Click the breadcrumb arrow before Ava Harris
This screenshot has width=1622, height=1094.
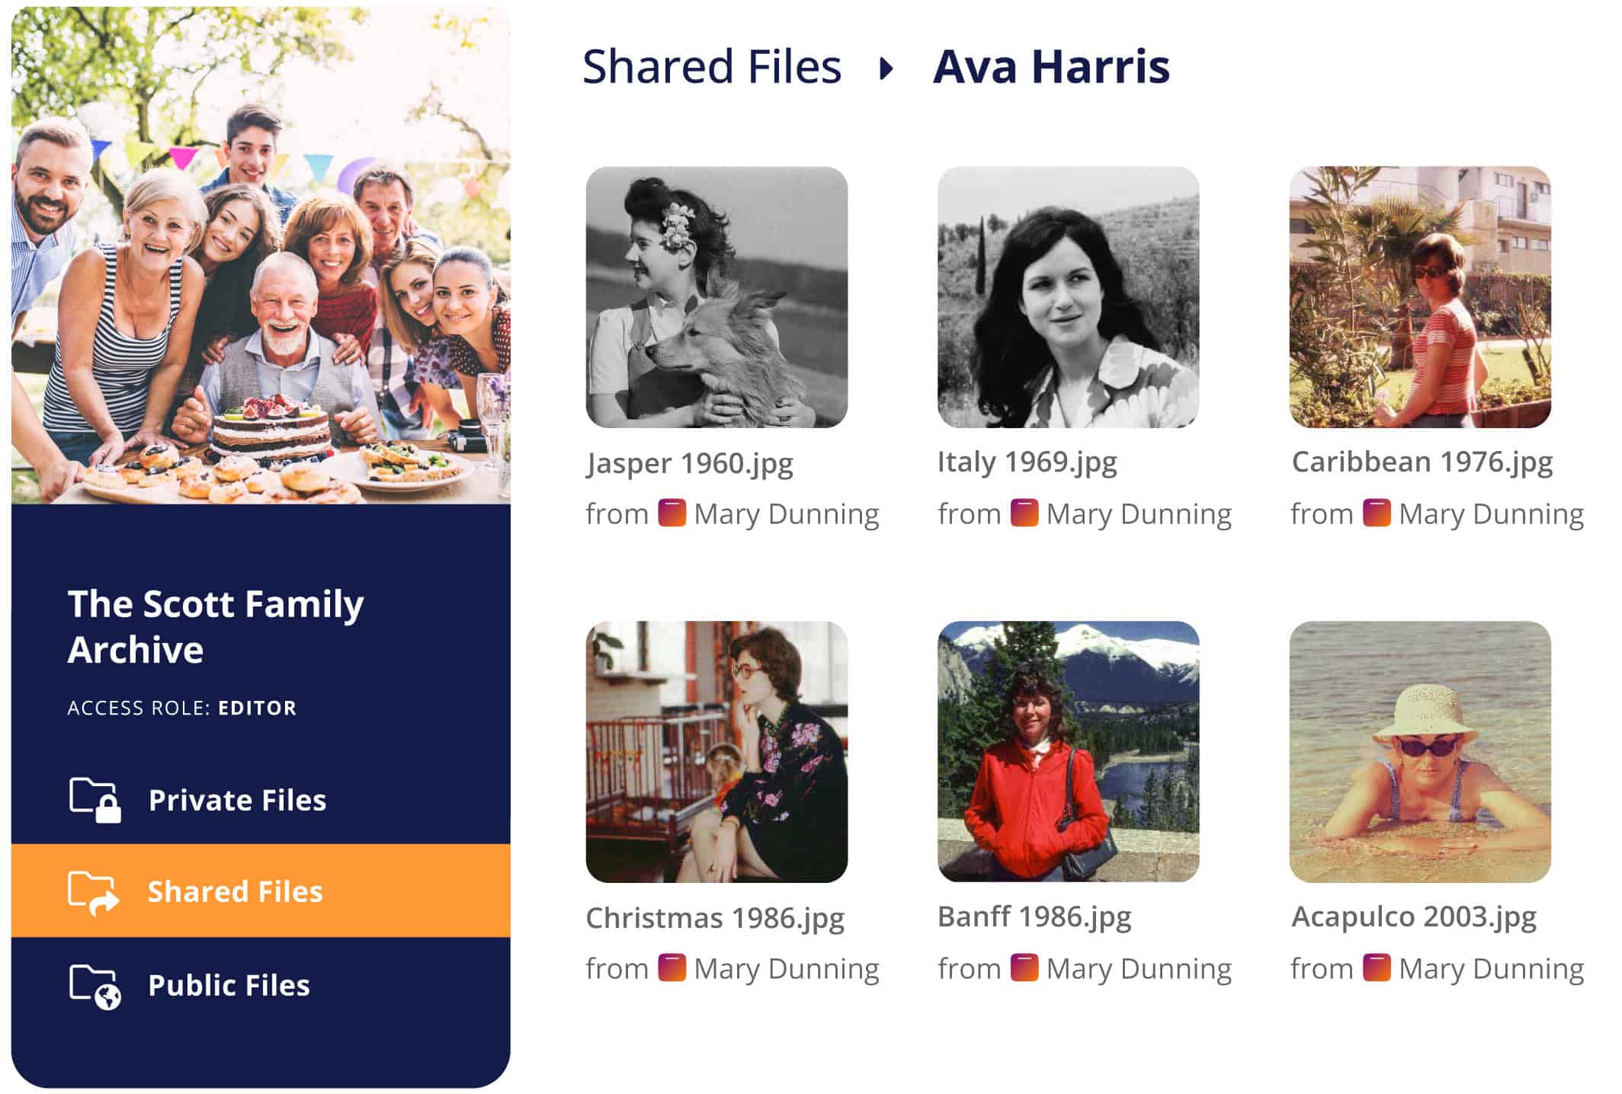(886, 69)
